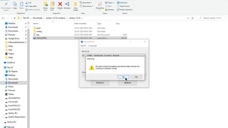Open SoftwareDistribution folder in the sidebar
Viewport: 228px width, 128px height.
pyautogui.click(x=16, y=42)
